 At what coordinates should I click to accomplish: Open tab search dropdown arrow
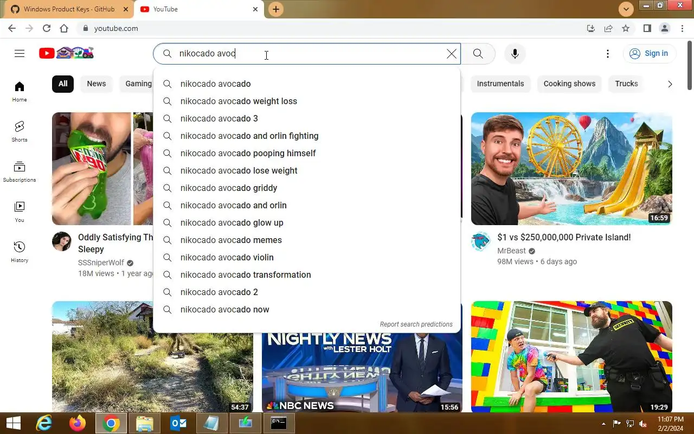pos(626,9)
